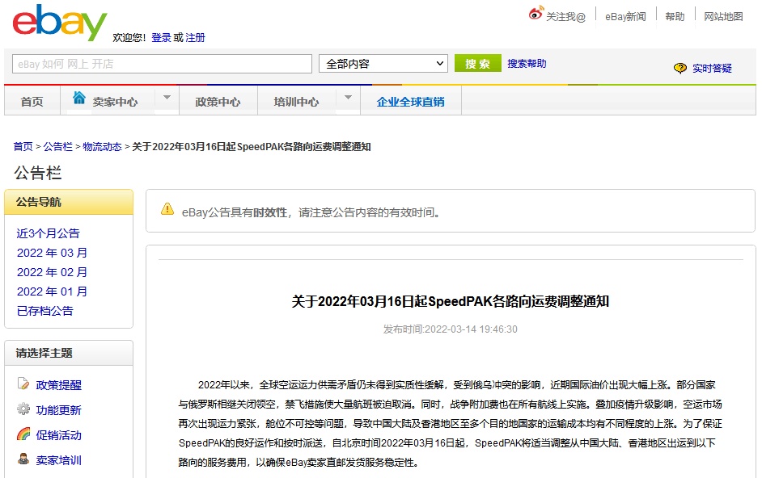
Task: Open the 全部内容 search scope dropdown
Action: coord(383,64)
